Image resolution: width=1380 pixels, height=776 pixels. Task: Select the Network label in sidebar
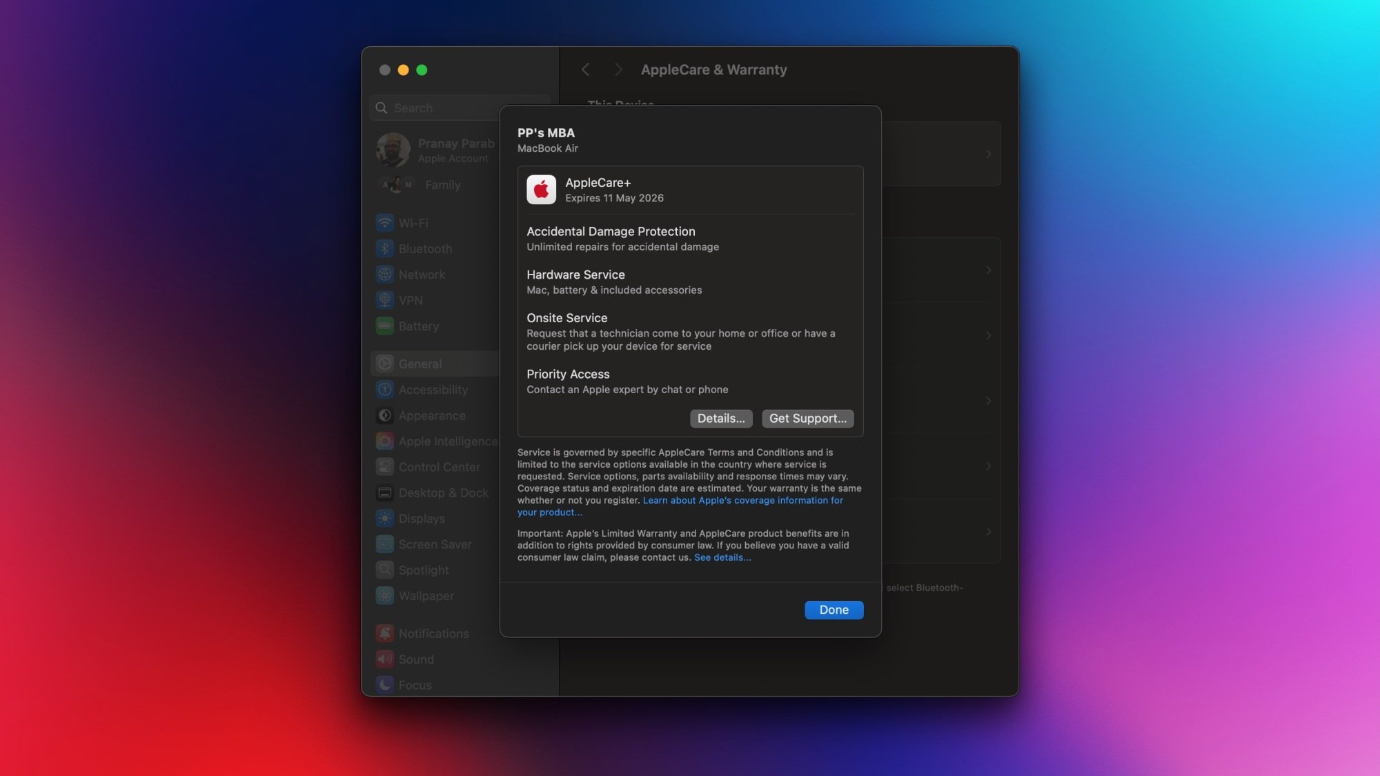pyautogui.click(x=422, y=275)
